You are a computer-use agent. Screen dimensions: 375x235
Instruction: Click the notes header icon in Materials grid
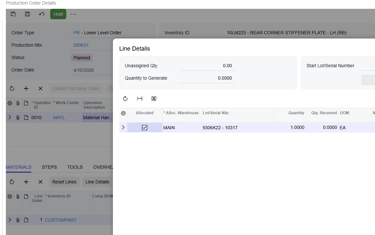click(26, 196)
